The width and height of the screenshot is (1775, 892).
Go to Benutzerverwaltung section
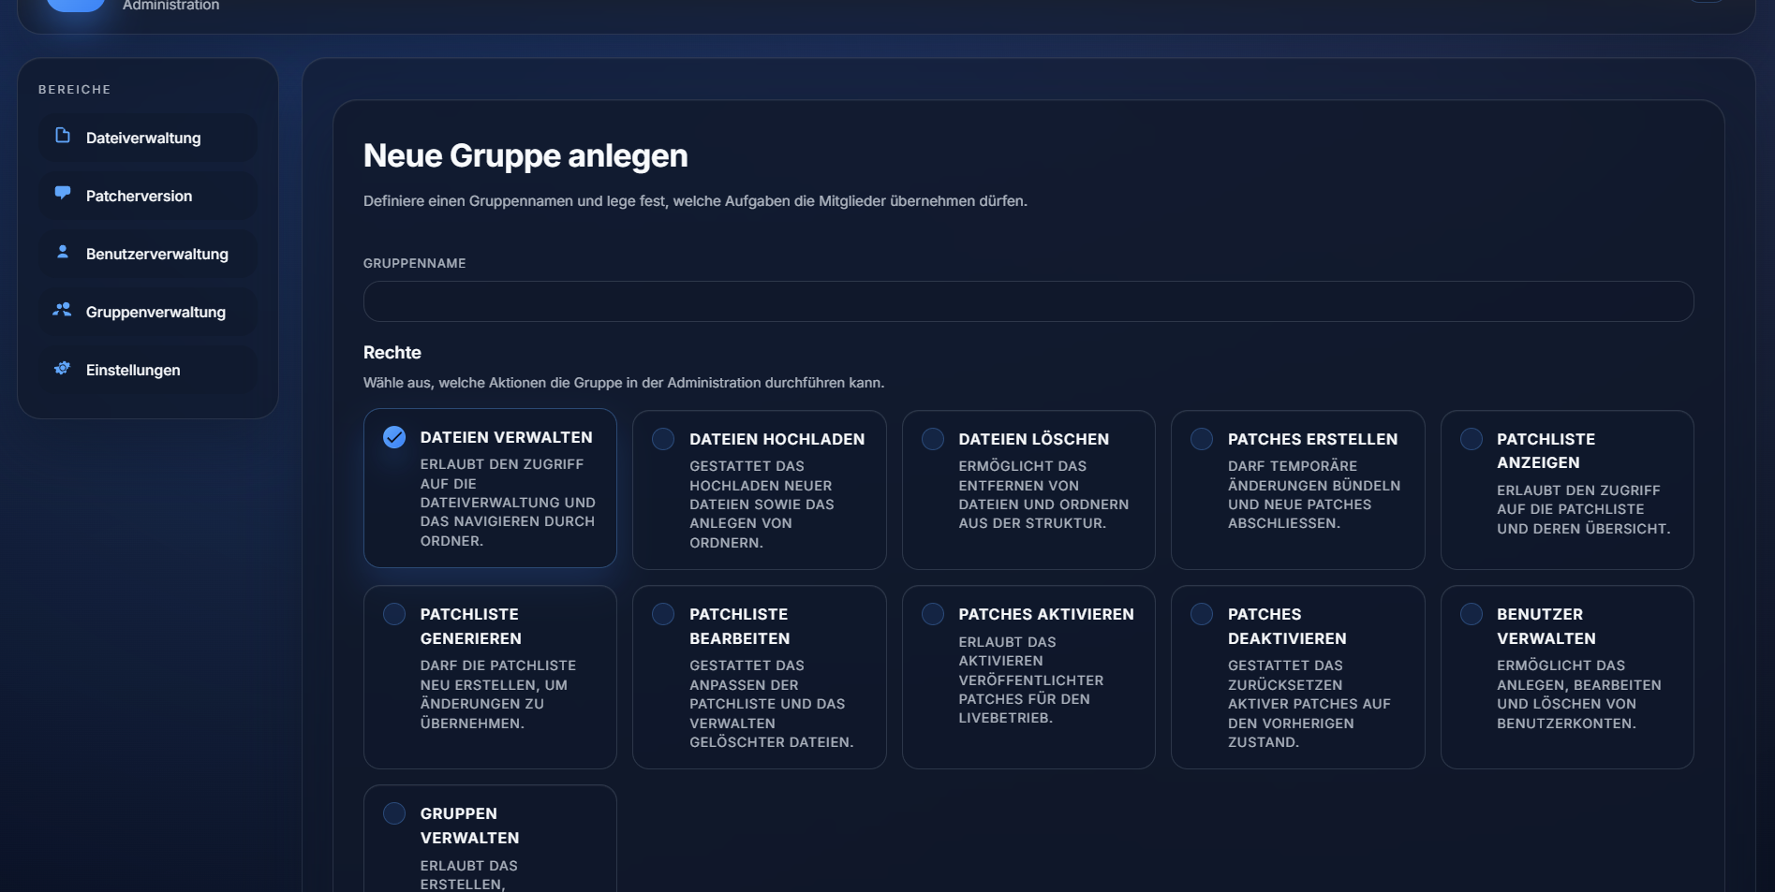148,254
